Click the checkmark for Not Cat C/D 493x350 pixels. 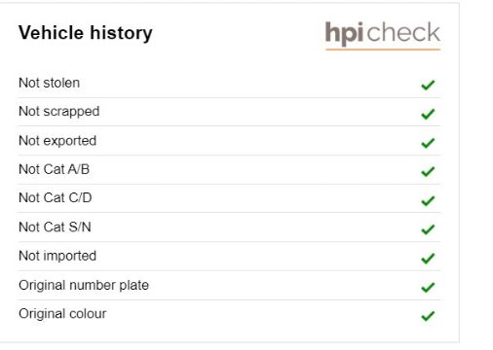(428, 200)
